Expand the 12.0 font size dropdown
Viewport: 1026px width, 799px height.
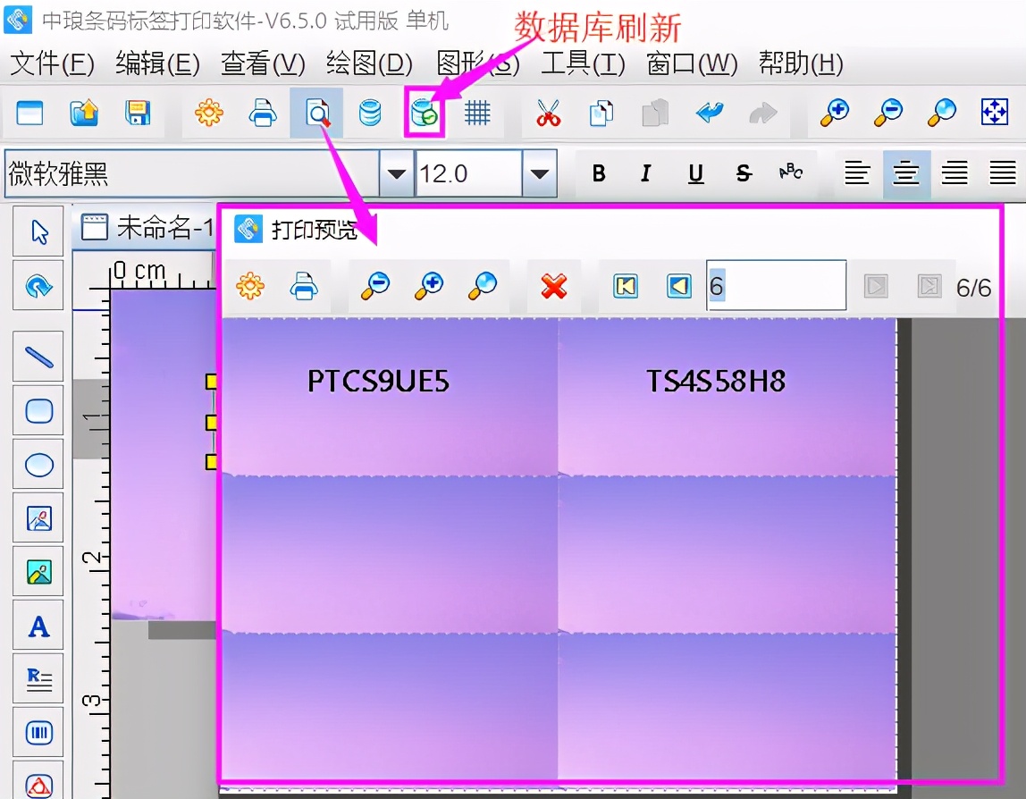[540, 174]
